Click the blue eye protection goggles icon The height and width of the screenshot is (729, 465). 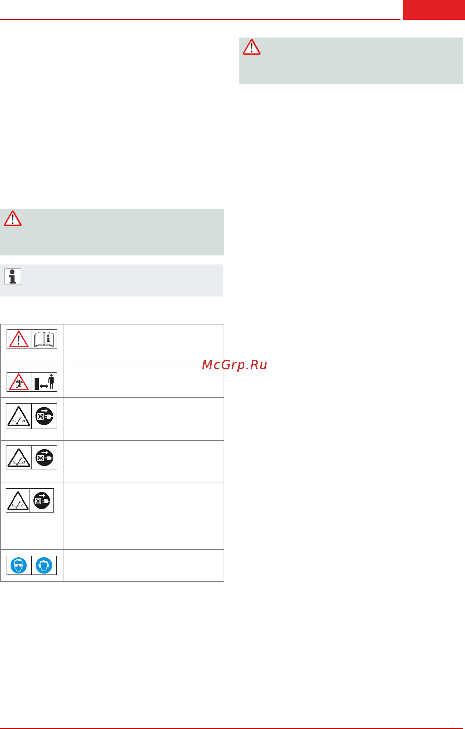click(x=19, y=565)
